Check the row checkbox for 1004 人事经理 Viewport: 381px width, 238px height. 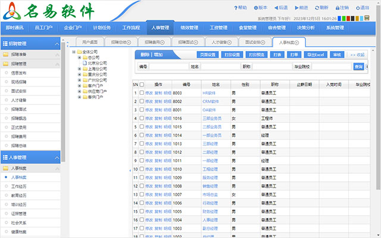click(x=142, y=220)
